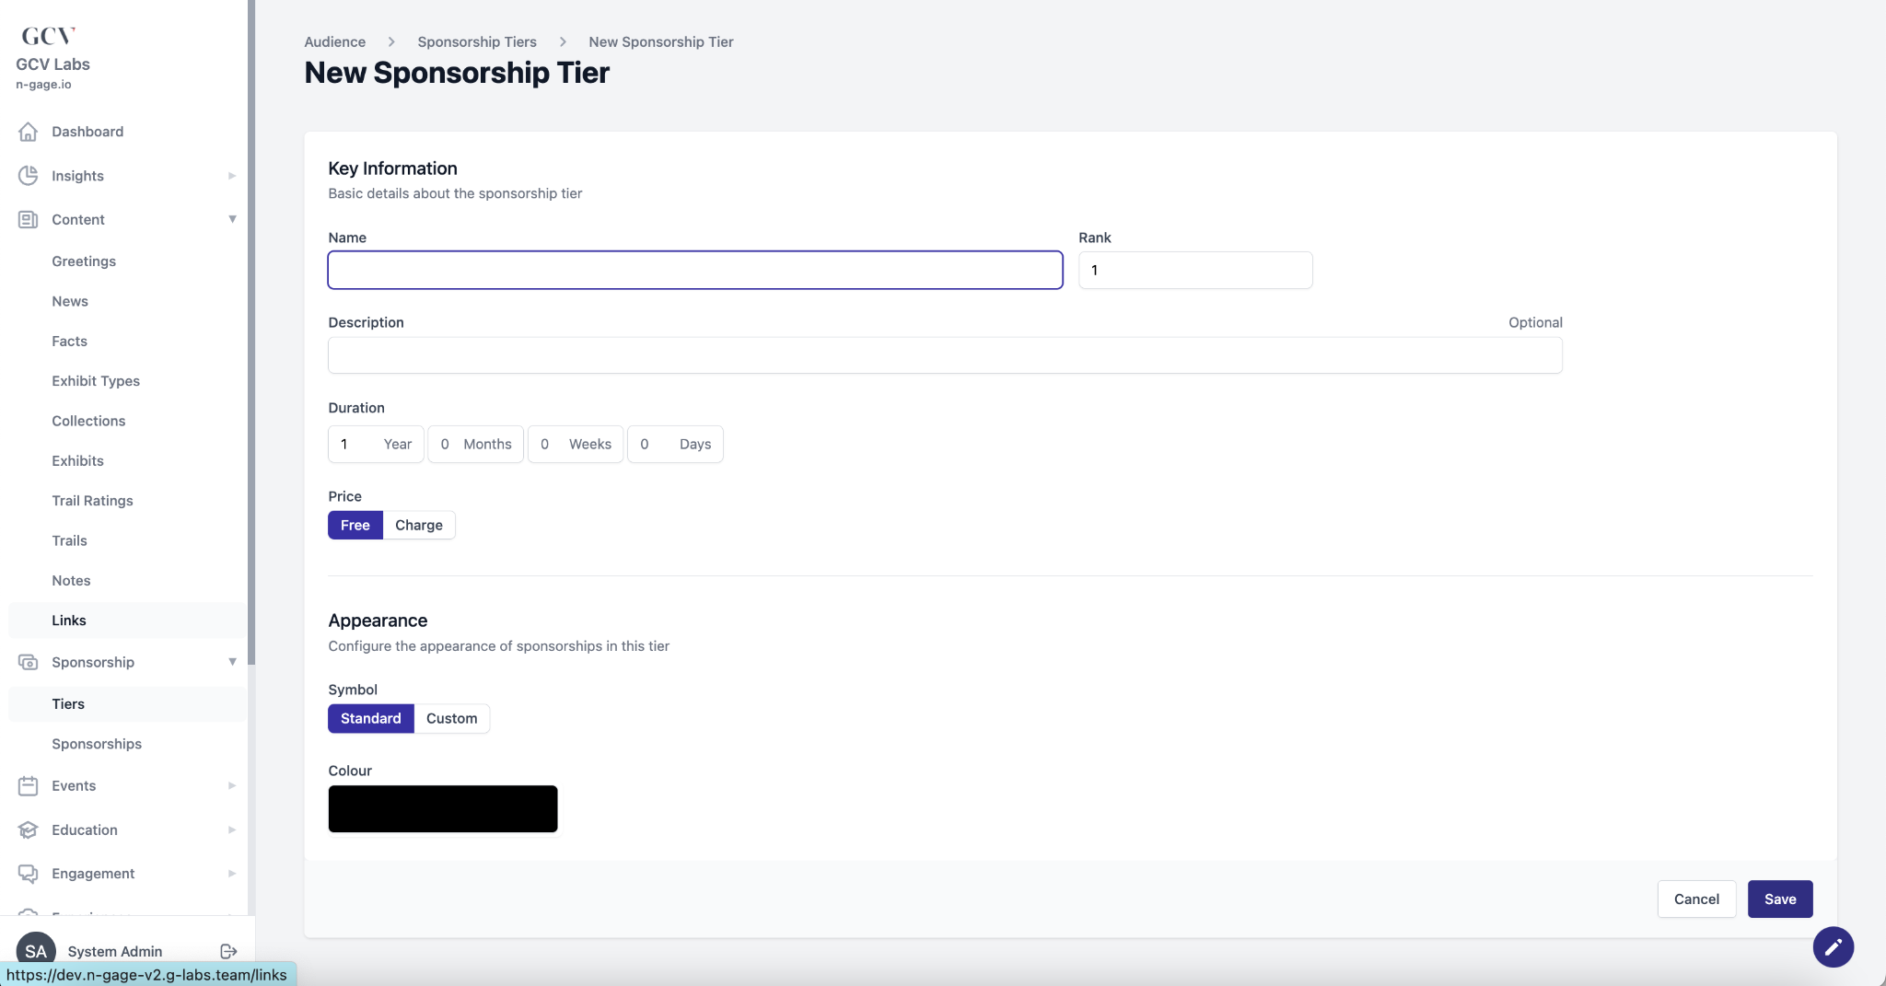The width and height of the screenshot is (1886, 986).
Task: Open Exhibit Types in sidebar
Action: (x=96, y=381)
